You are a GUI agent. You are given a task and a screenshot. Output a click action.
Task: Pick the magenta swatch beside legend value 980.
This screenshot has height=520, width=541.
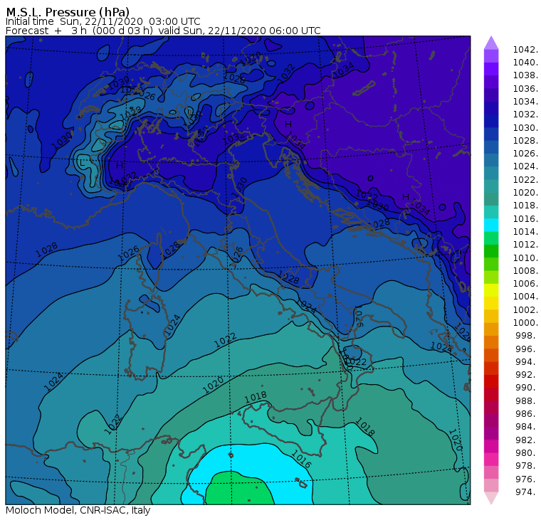(x=491, y=446)
